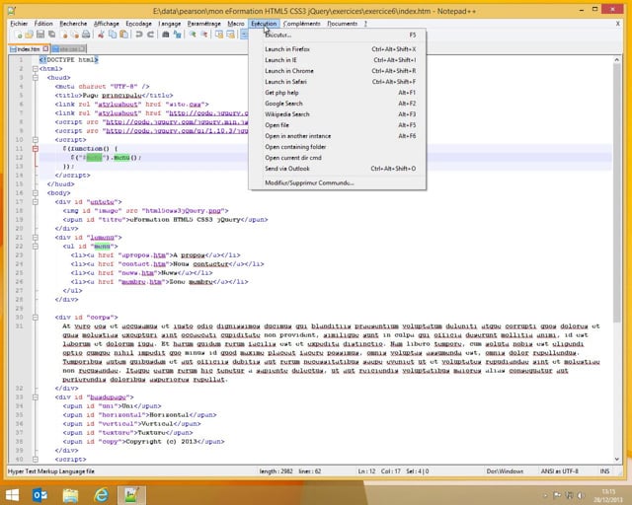
Task: Close the index.htm tab with its X
Action: pyautogui.click(x=45, y=48)
